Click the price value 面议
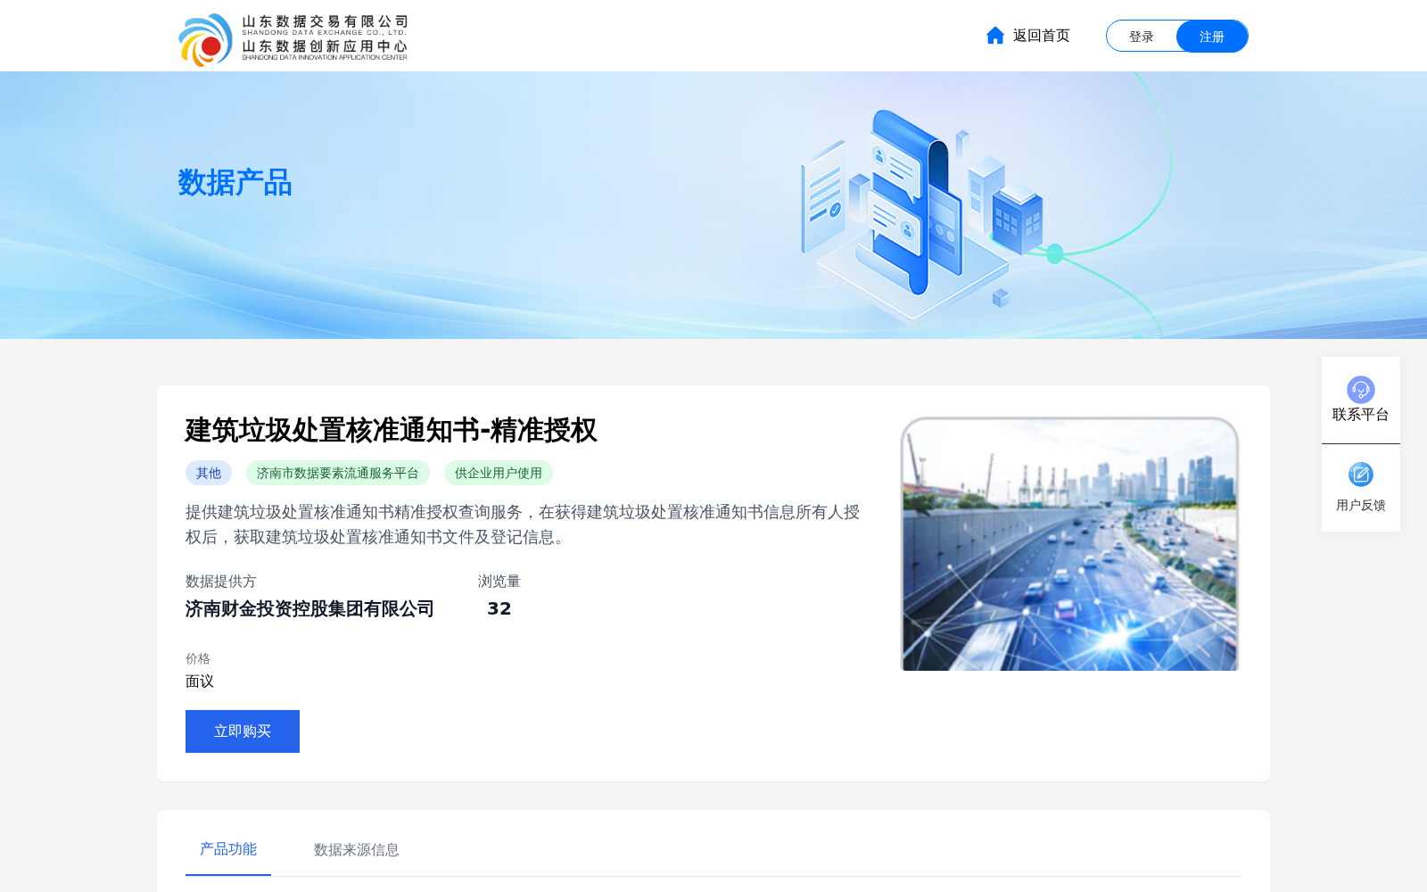1427x892 pixels. [x=200, y=681]
